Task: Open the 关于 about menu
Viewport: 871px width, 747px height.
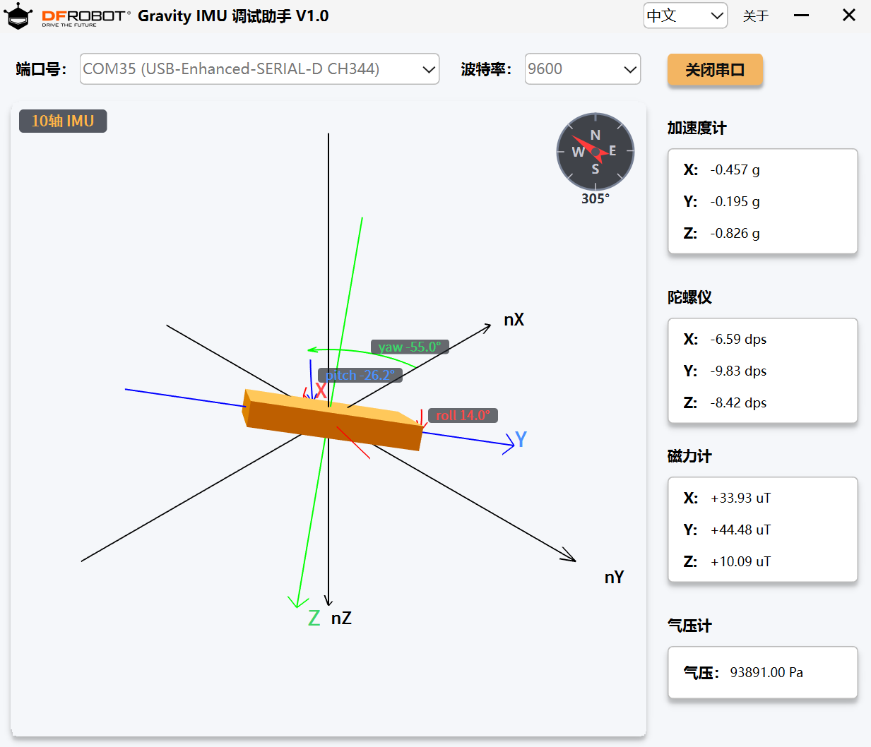Action: (756, 16)
